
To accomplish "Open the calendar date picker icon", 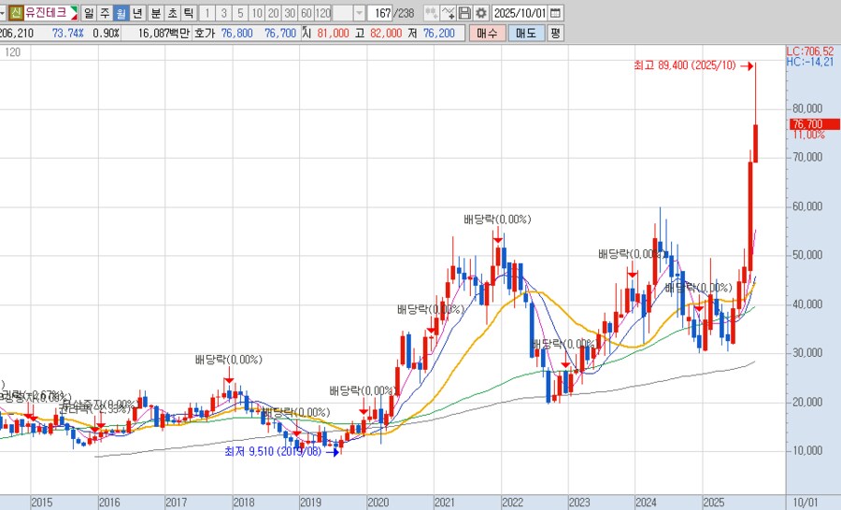I will click(556, 13).
